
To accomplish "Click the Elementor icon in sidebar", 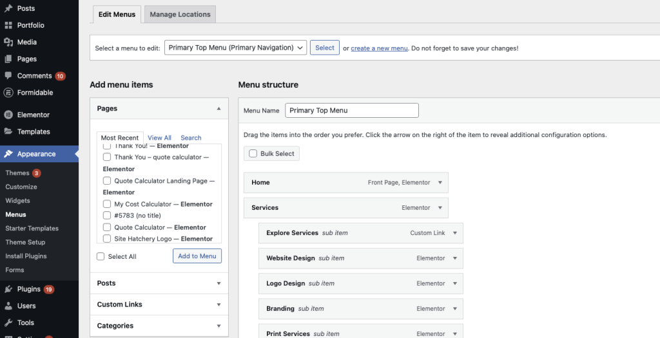I will (x=8, y=115).
